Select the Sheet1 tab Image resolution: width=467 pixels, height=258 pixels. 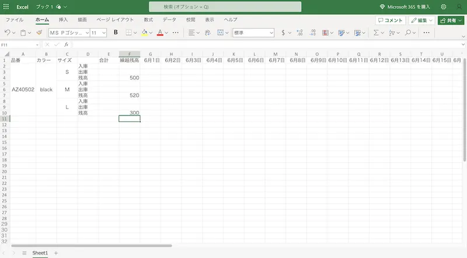[40, 253]
